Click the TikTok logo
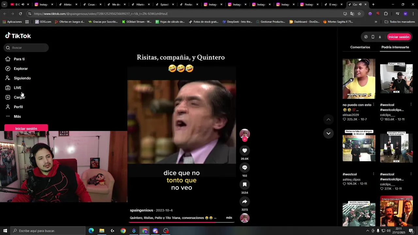Image resolution: width=418 pixels, height=235 pixels. coord(18,36)
